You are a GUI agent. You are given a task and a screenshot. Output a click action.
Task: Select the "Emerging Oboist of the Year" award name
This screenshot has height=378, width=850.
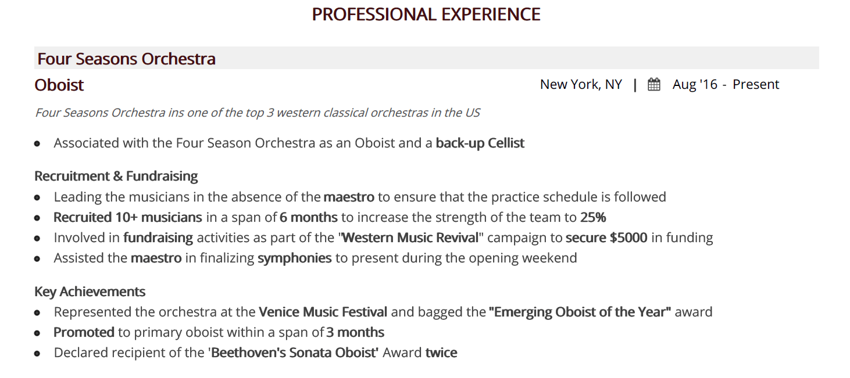[x=580, y=312]
